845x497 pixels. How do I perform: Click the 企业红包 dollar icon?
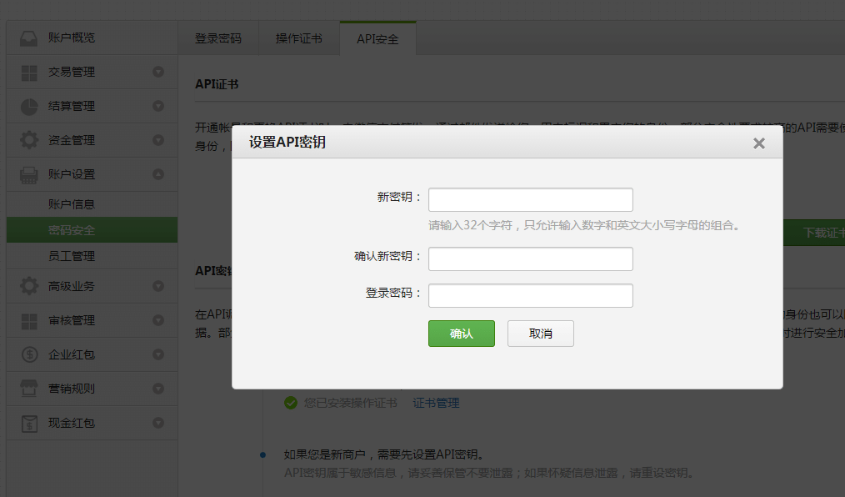tap(29, 354)
